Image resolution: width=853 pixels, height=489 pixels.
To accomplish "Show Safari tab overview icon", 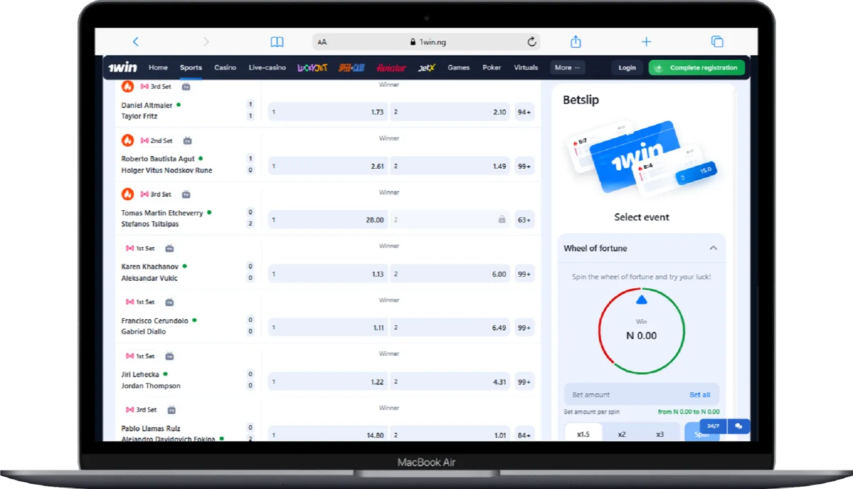I will [x=717, y=42].
